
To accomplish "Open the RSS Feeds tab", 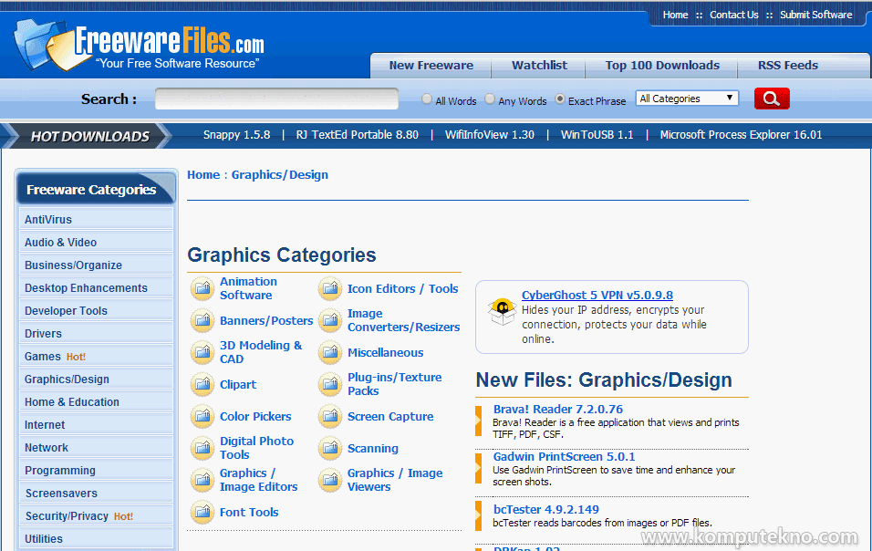I will (x=787, y=66).
